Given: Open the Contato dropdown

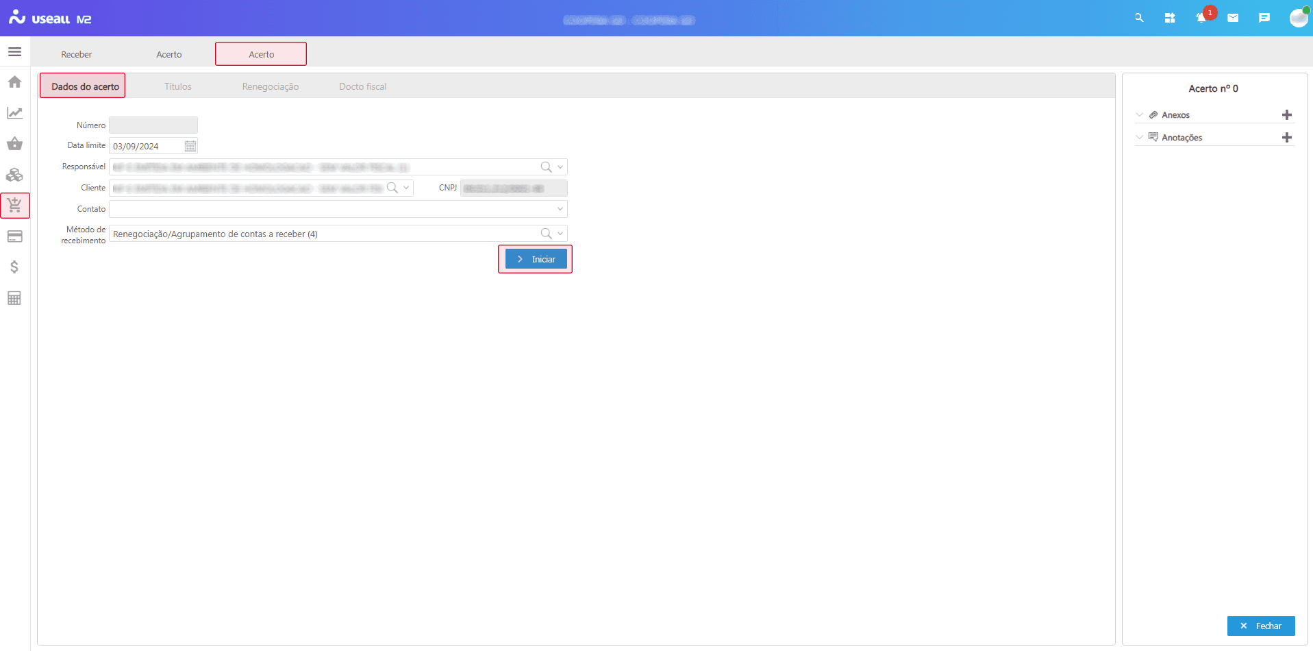Looking at the screenshot, I should click(x=560, y=208).
